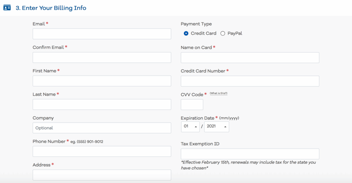This screenshot has width=352, height=183.
Task: Click the First Name field
Action: [102, 81]
